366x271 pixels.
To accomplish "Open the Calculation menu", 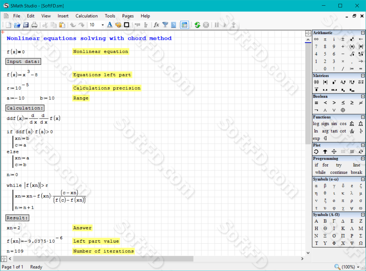I will 87,16.
